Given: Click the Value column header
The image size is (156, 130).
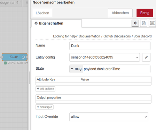Looking at the screenshot, I should point(85,79).
